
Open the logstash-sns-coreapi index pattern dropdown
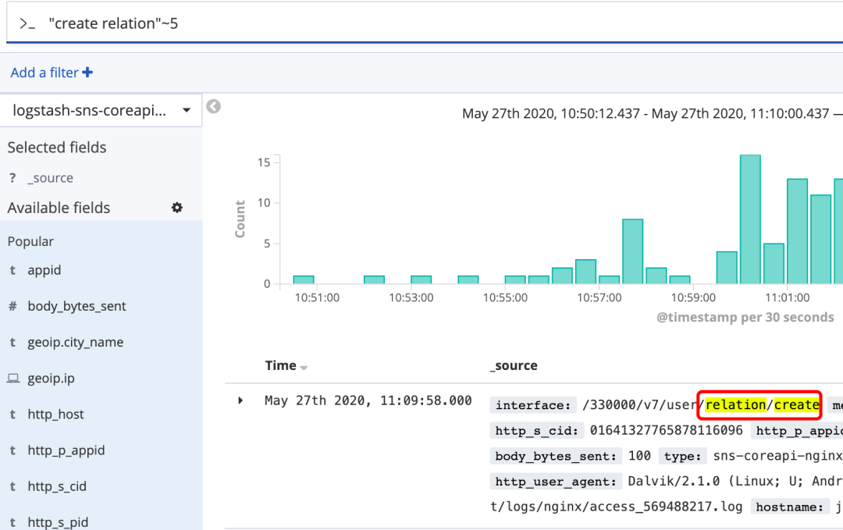(x=186, y=111)
